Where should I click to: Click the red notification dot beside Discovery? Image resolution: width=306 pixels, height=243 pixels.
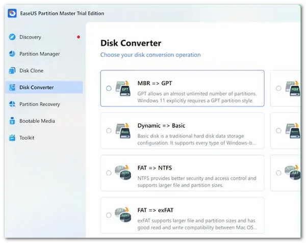pos(78,37)
